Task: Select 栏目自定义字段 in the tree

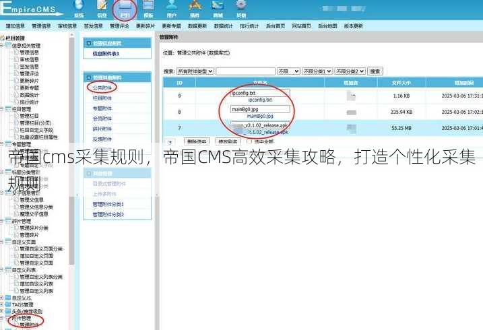Action: pos(36,130)
